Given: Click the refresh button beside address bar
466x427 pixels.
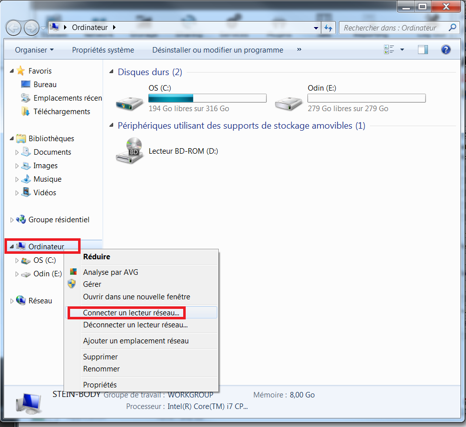Looking at the screenshot, I should pyautogui.click(x=328, y=28).
